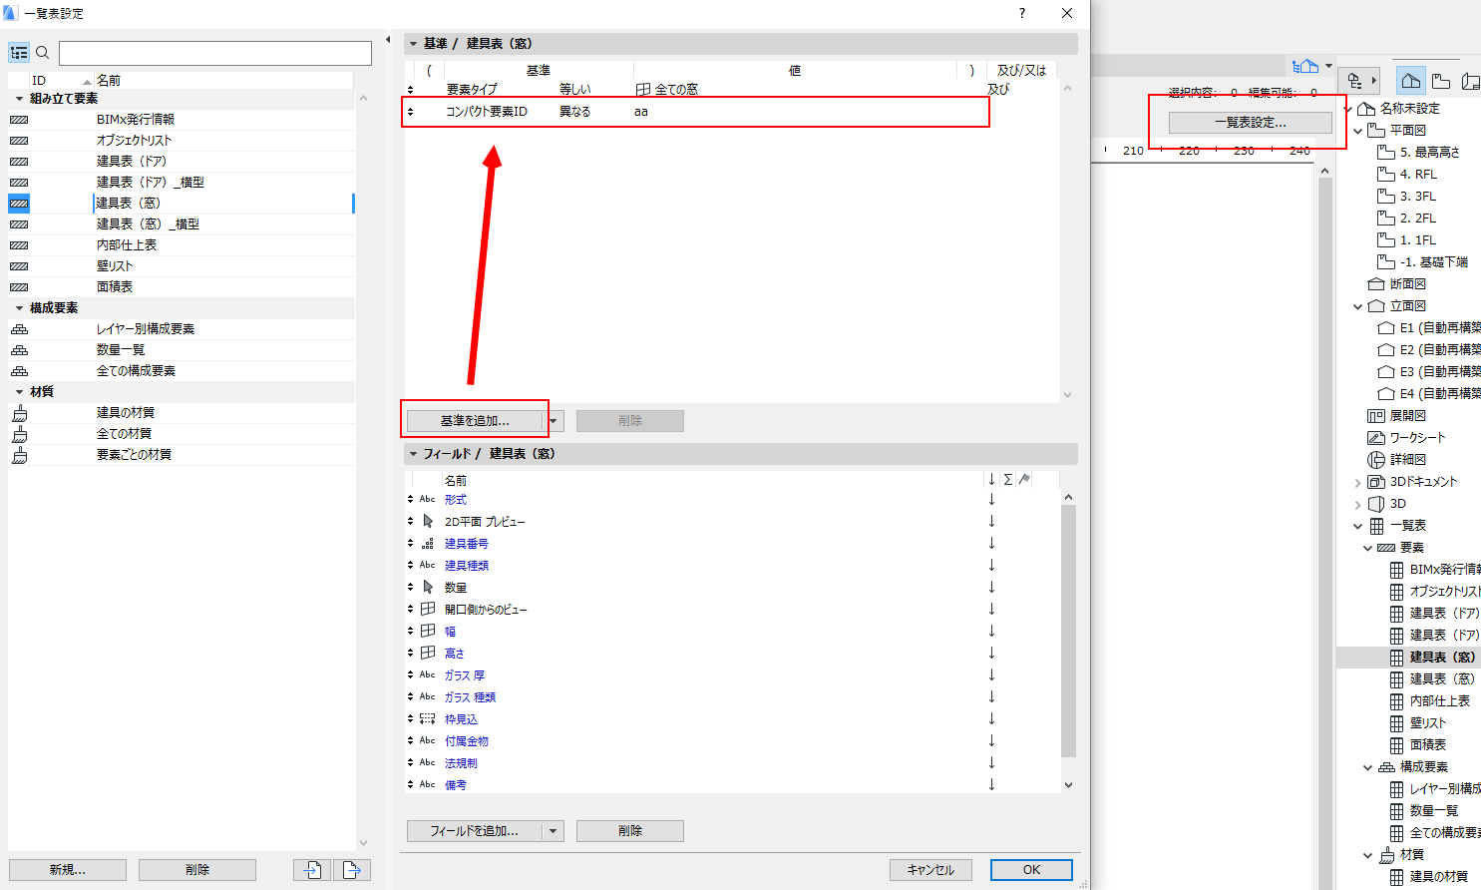Select the 建具表（ドア）scheme row icon

[19, 162]
